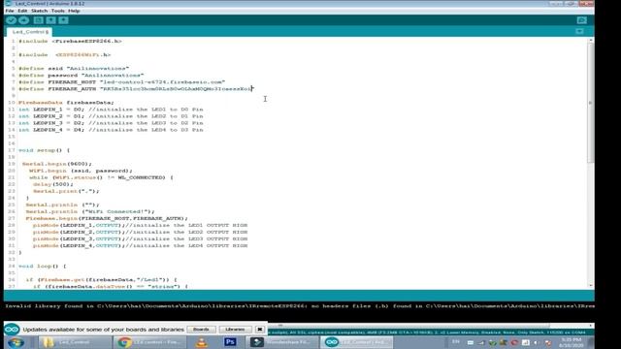Viewport: 621px width, 349px height.
Task: Click the 'int LEDPIN_4 = D4;' line
Action: coord(111,130)
